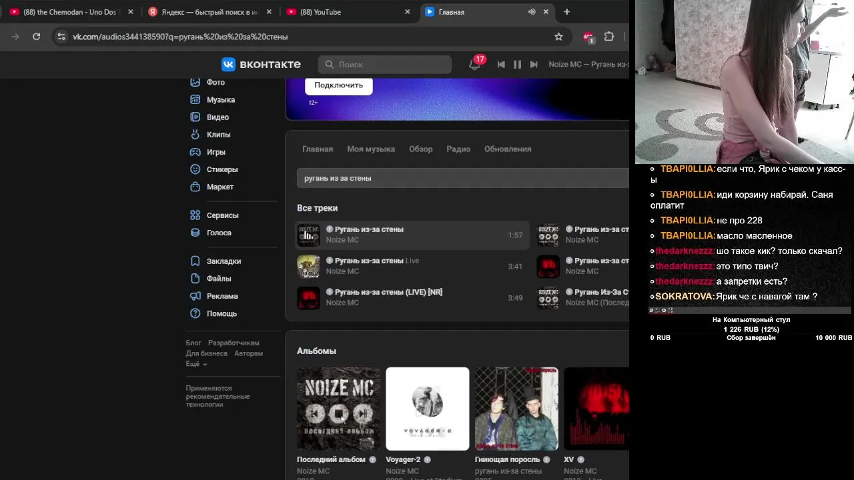Click the Все треки heading
The width and height of the screenshot is (854, 480).
317,208
